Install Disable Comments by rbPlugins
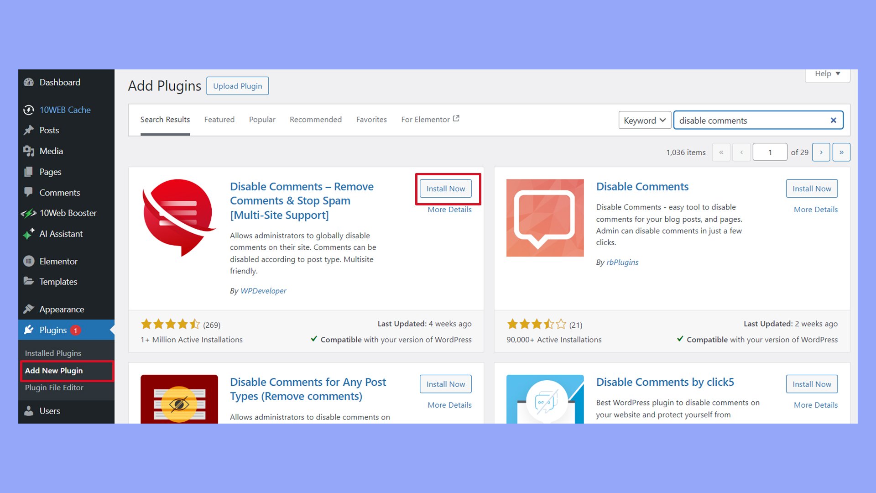The image size is (876, 493). click(811, 188)
